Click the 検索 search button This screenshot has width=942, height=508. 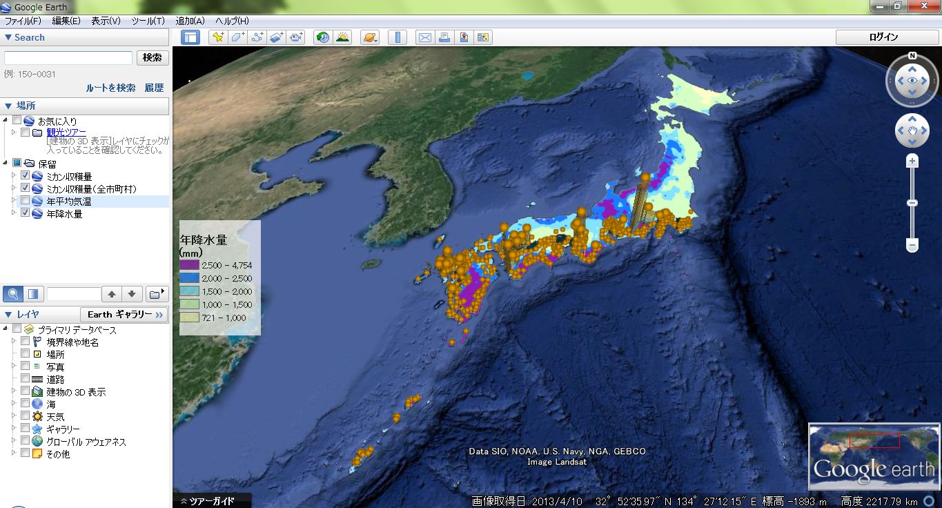(x=153, y=58)
